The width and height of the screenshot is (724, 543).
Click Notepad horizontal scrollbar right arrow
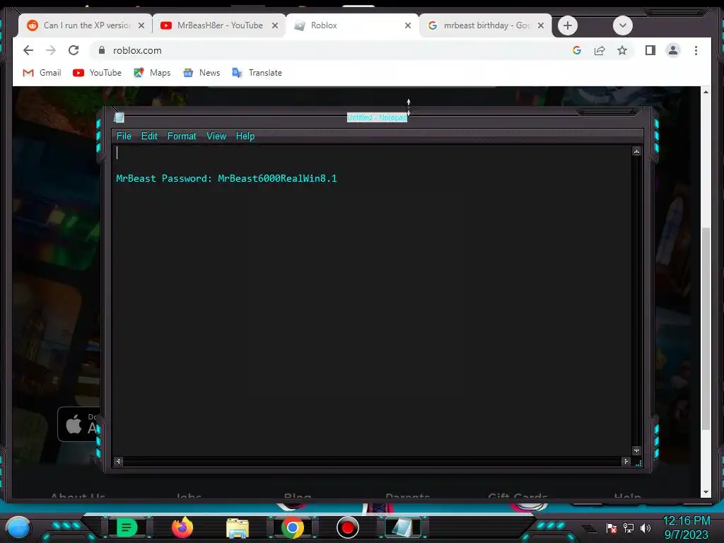(x=626, y=461)
